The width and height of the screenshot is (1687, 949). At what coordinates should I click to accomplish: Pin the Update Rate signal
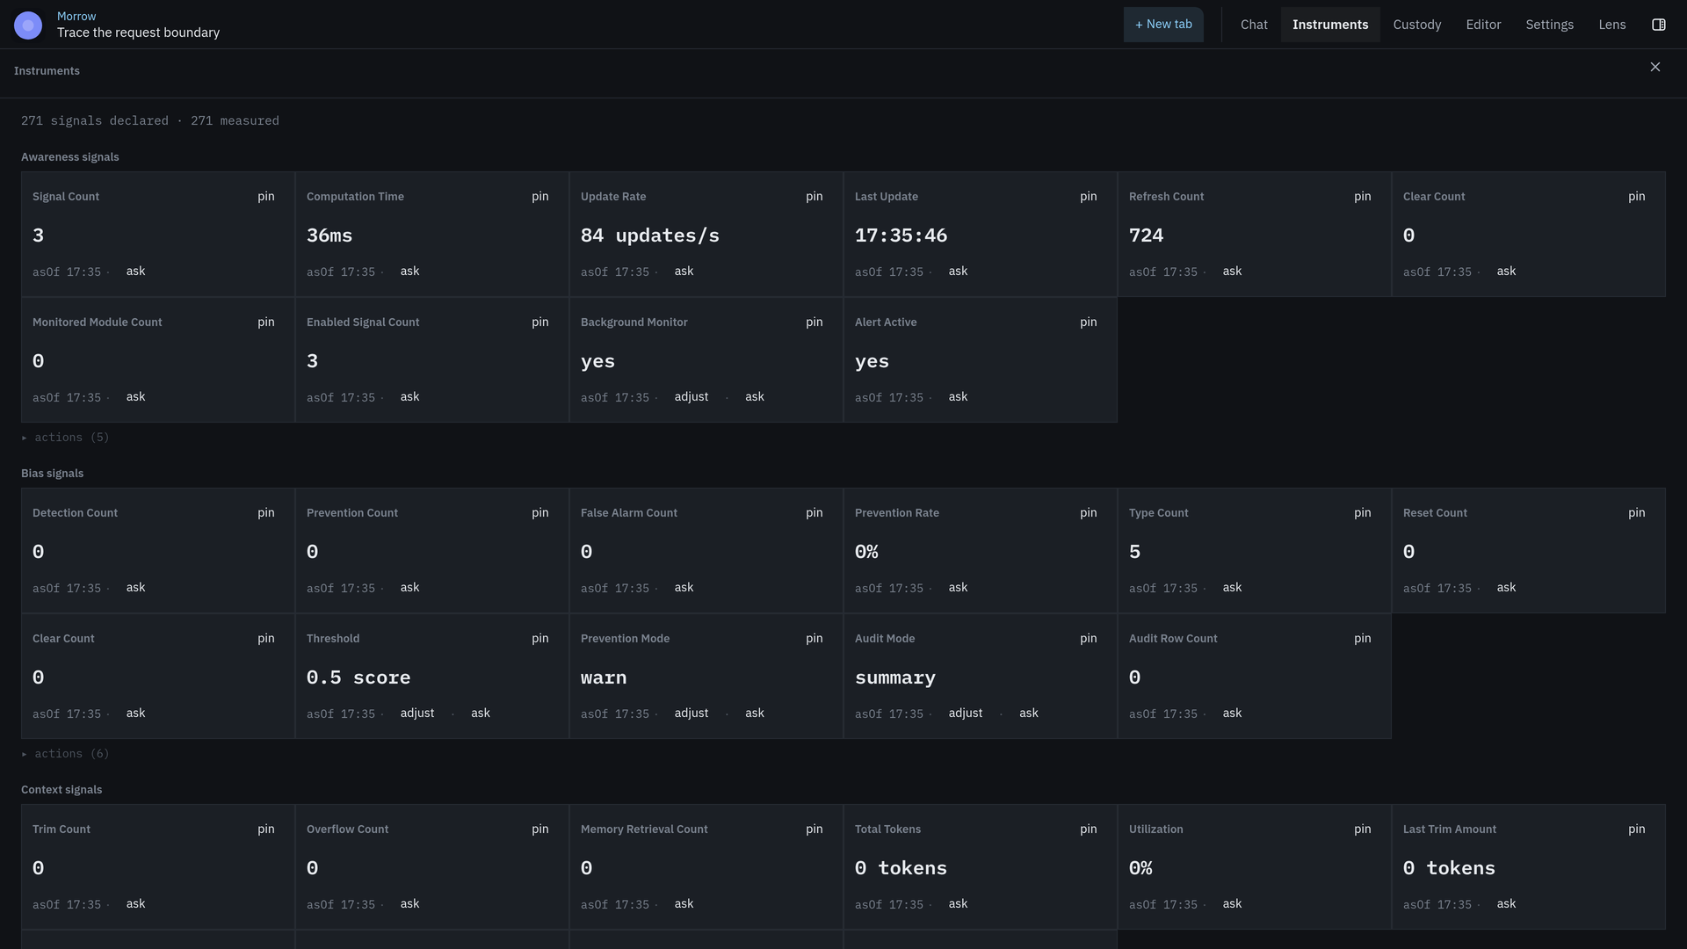pyautogui.click(x=815, y=196)
